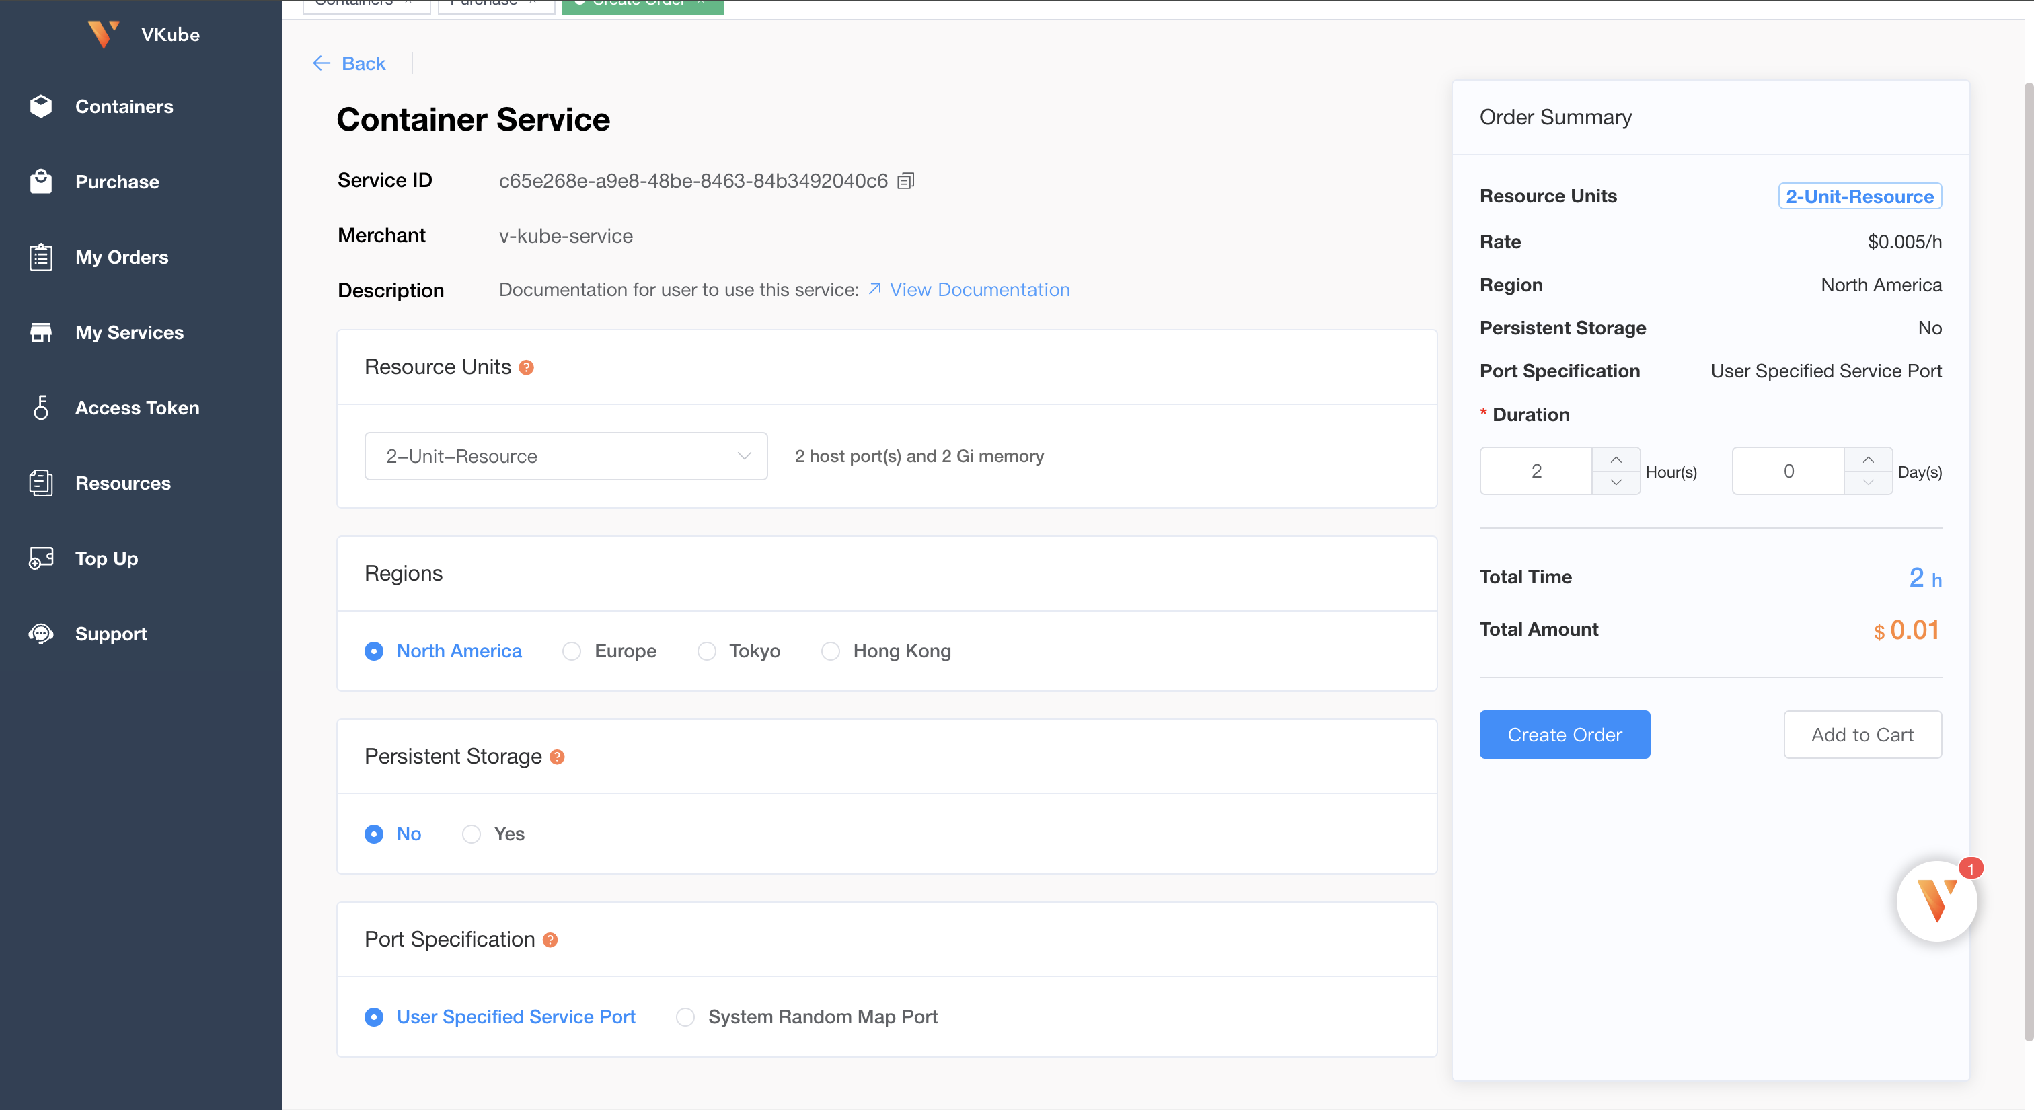Open the Support menu item
The height and width of the screenshot is (1110, 2034).
pos(110,633)
